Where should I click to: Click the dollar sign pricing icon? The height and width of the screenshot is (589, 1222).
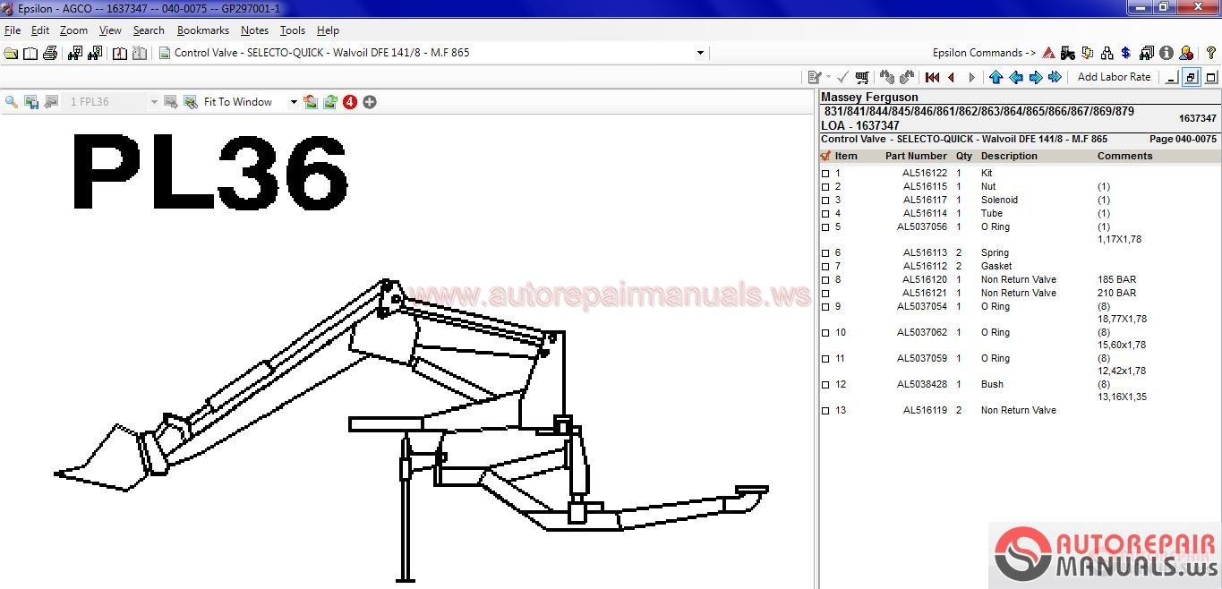tap(1126, 53)
